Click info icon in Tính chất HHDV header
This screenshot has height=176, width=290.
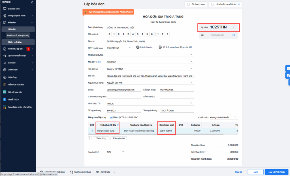tap(118, 125)
